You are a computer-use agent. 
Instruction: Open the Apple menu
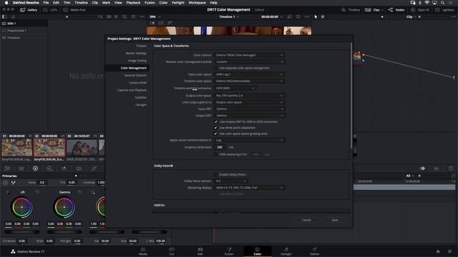(x=6, y=3)
